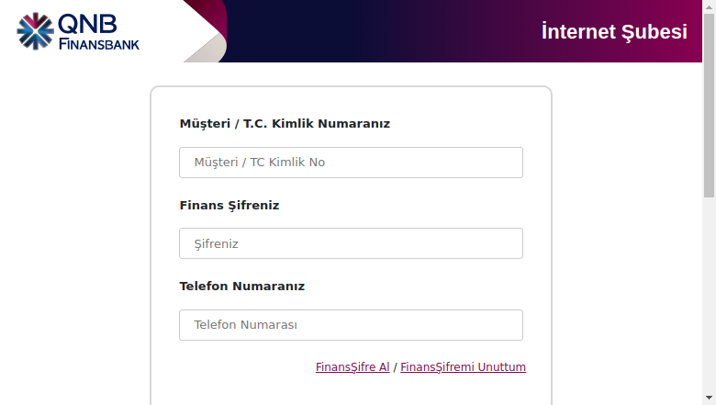Select the İnternet Şubesi header title
The width and height of the screenshot is (716, 405).
point(614,31)
